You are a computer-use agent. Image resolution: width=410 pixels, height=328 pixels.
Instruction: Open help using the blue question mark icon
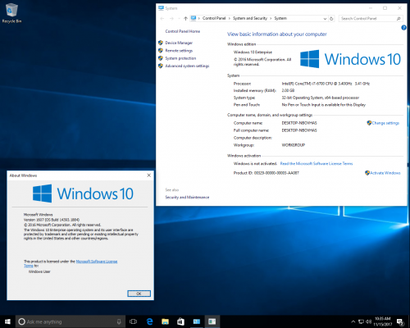(403, 28)
